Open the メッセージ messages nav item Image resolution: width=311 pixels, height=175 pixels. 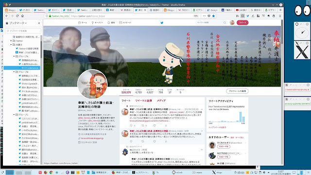click(x=125, y=23)
